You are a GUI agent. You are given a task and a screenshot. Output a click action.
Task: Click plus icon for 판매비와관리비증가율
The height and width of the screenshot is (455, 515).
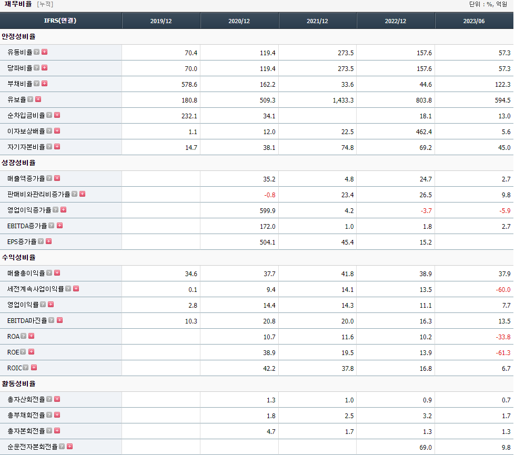click(83, 194)
